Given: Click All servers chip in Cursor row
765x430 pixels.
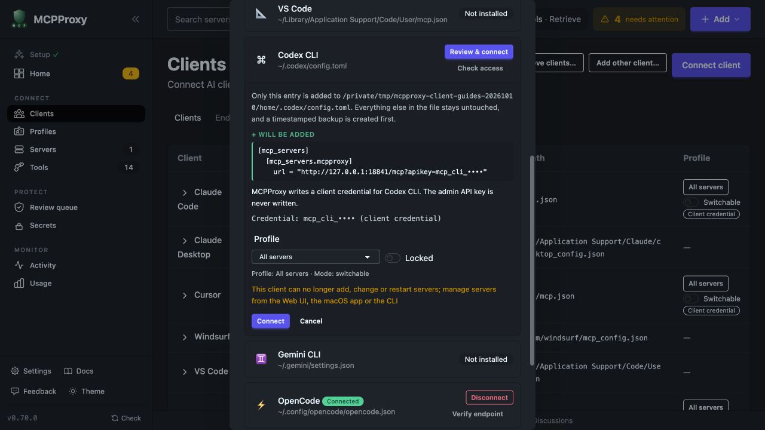Looking at the screenshot, I should 706,284.
